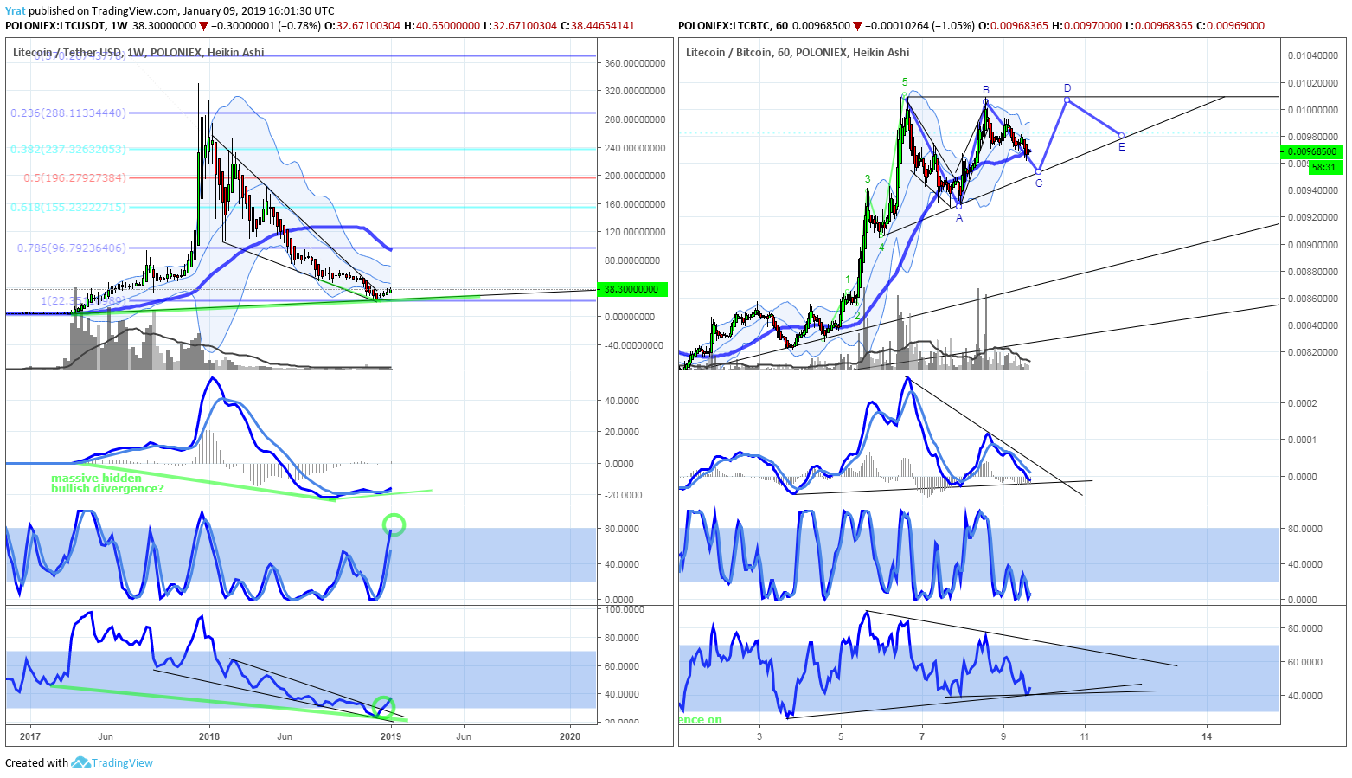Click the pattern point D label

[1067, 88]
